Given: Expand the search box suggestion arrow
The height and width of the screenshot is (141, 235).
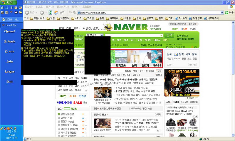Looking at the screenshot, I should pos(161,36).
